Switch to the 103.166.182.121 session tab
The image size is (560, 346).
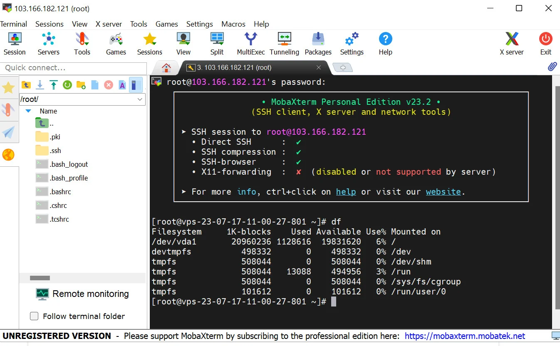[233, 67]
